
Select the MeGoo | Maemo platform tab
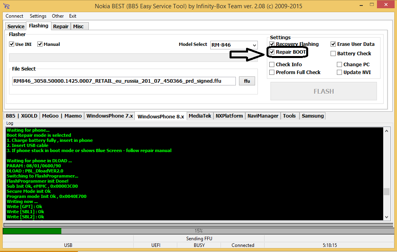[x=62, y=116]
